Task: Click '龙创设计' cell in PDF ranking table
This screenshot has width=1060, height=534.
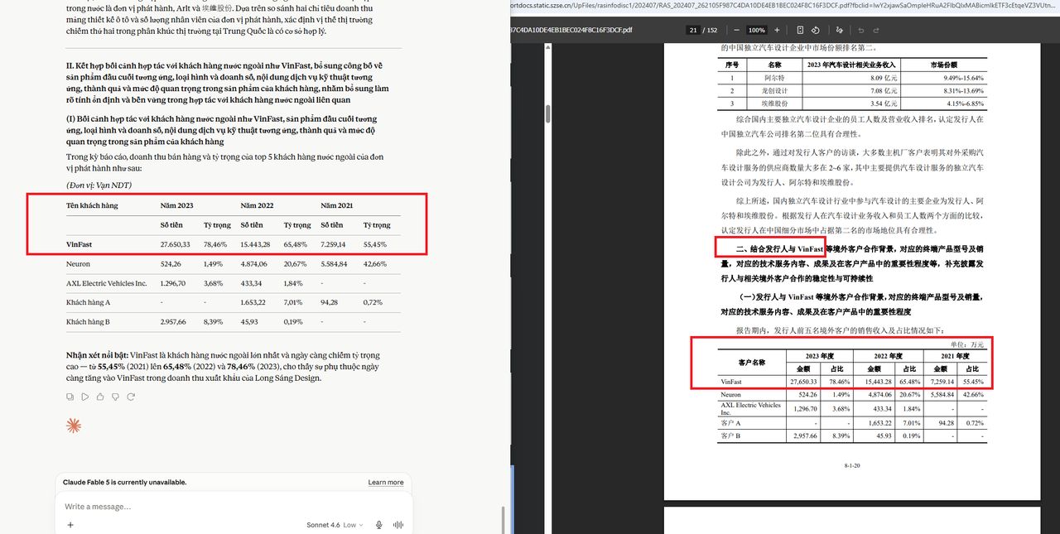Action: 774,90
